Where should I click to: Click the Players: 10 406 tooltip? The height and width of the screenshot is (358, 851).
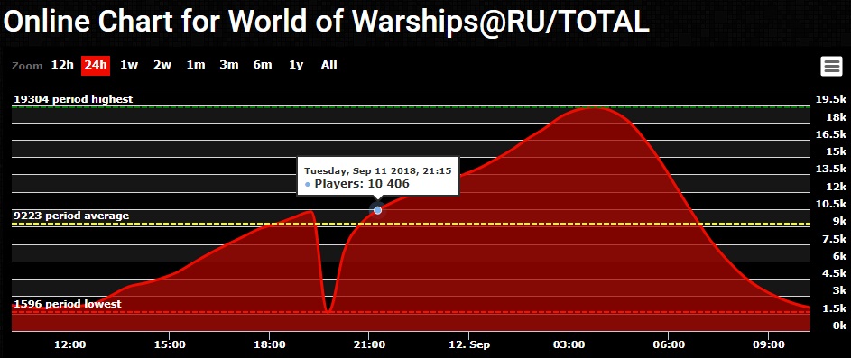tap(378, 177)
